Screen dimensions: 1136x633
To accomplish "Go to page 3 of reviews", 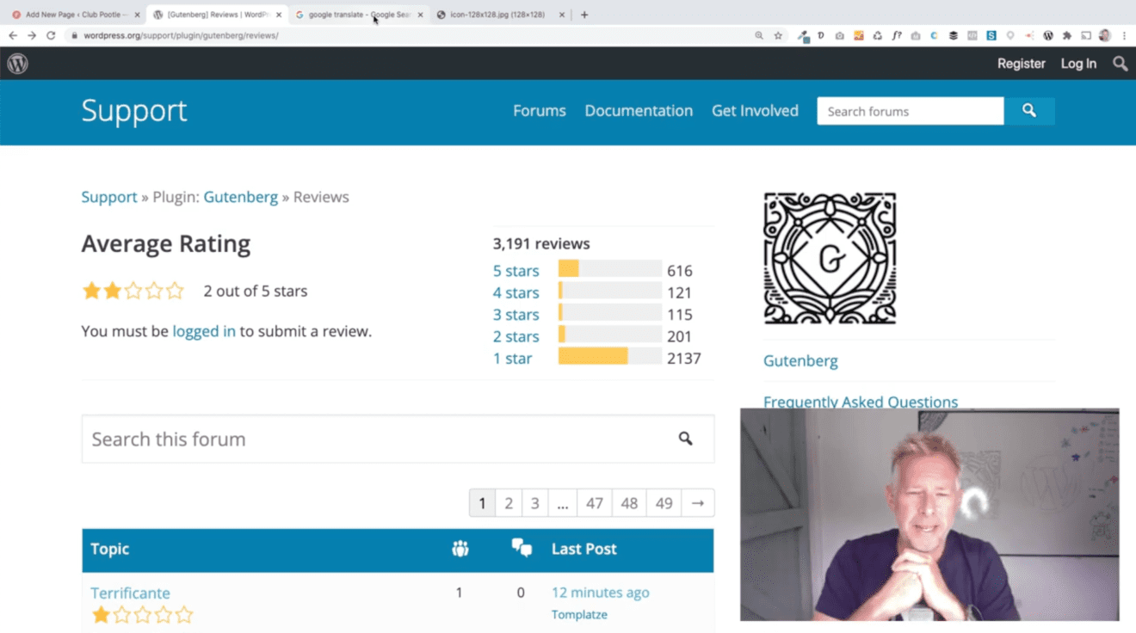I will pyautogui.click(x=534, y=503).
